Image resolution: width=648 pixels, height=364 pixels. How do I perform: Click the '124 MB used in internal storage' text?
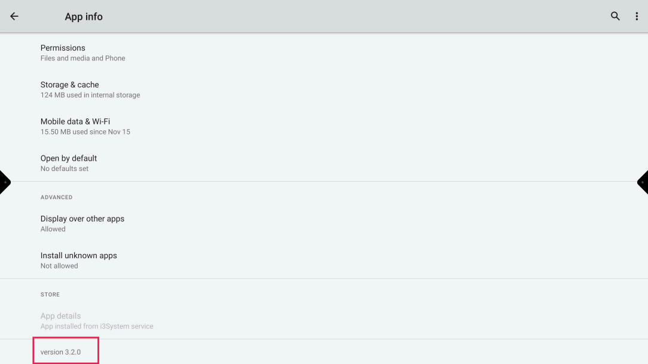(x=90, y=95)
